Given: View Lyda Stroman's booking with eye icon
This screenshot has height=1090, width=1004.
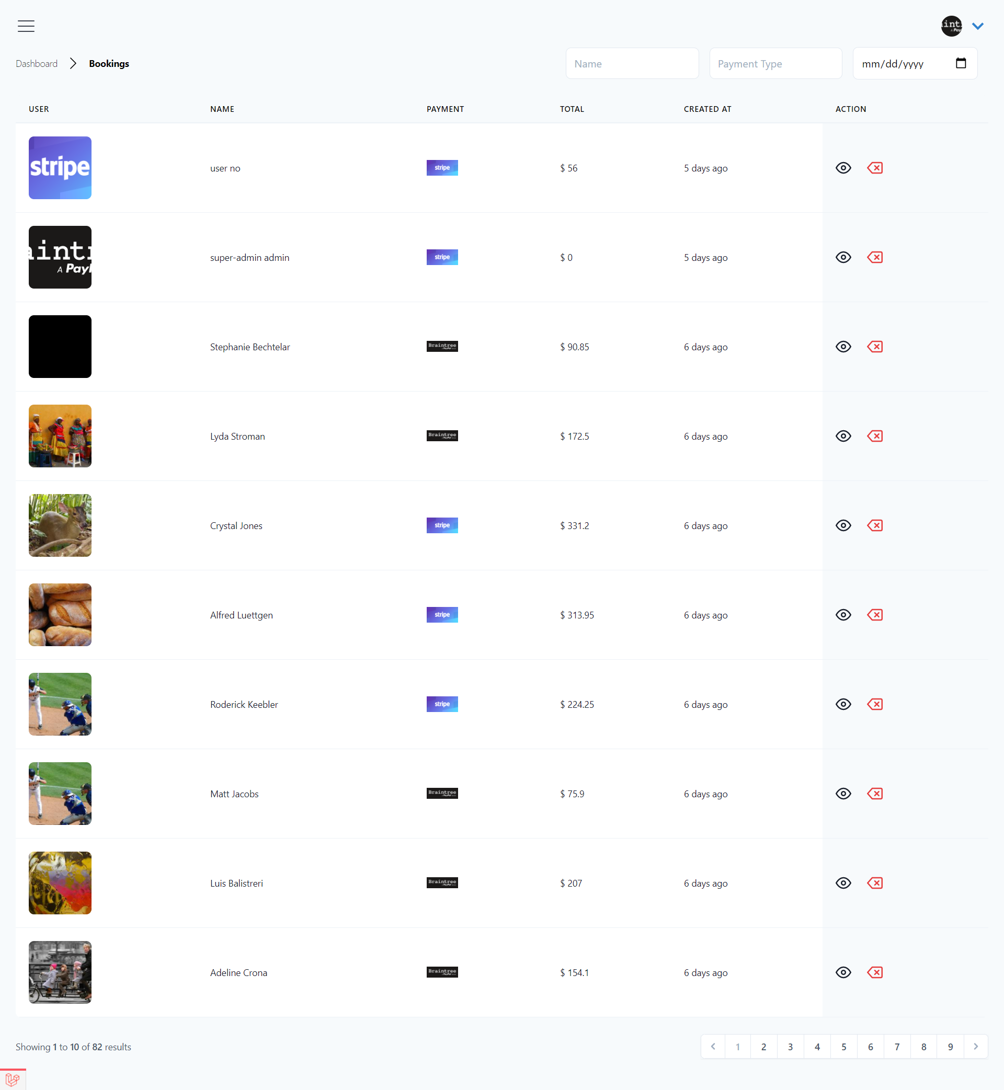Looking at the screenshot, I should pos(842,436).
